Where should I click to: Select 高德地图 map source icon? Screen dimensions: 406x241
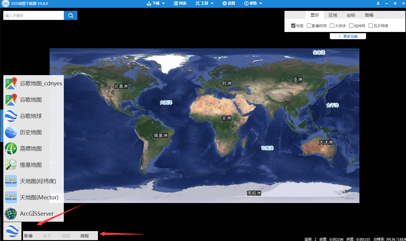(x=11, y=149)
